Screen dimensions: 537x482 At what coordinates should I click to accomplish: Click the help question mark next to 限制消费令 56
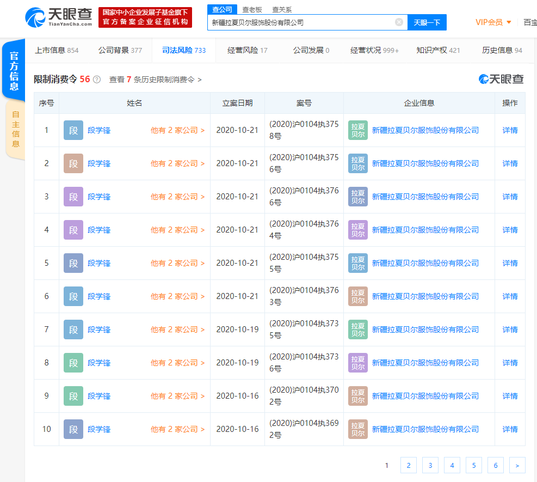(97, 80)
